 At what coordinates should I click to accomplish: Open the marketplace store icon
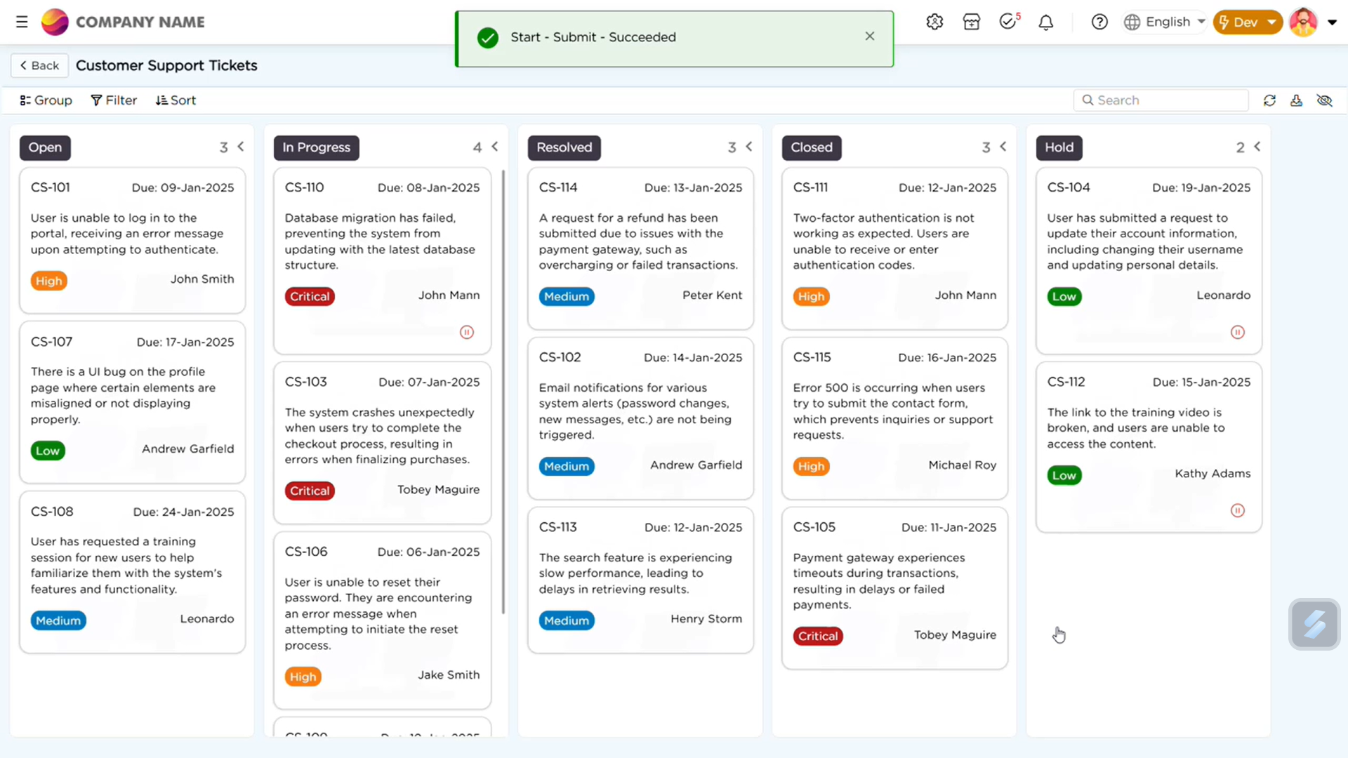(971, 22)
